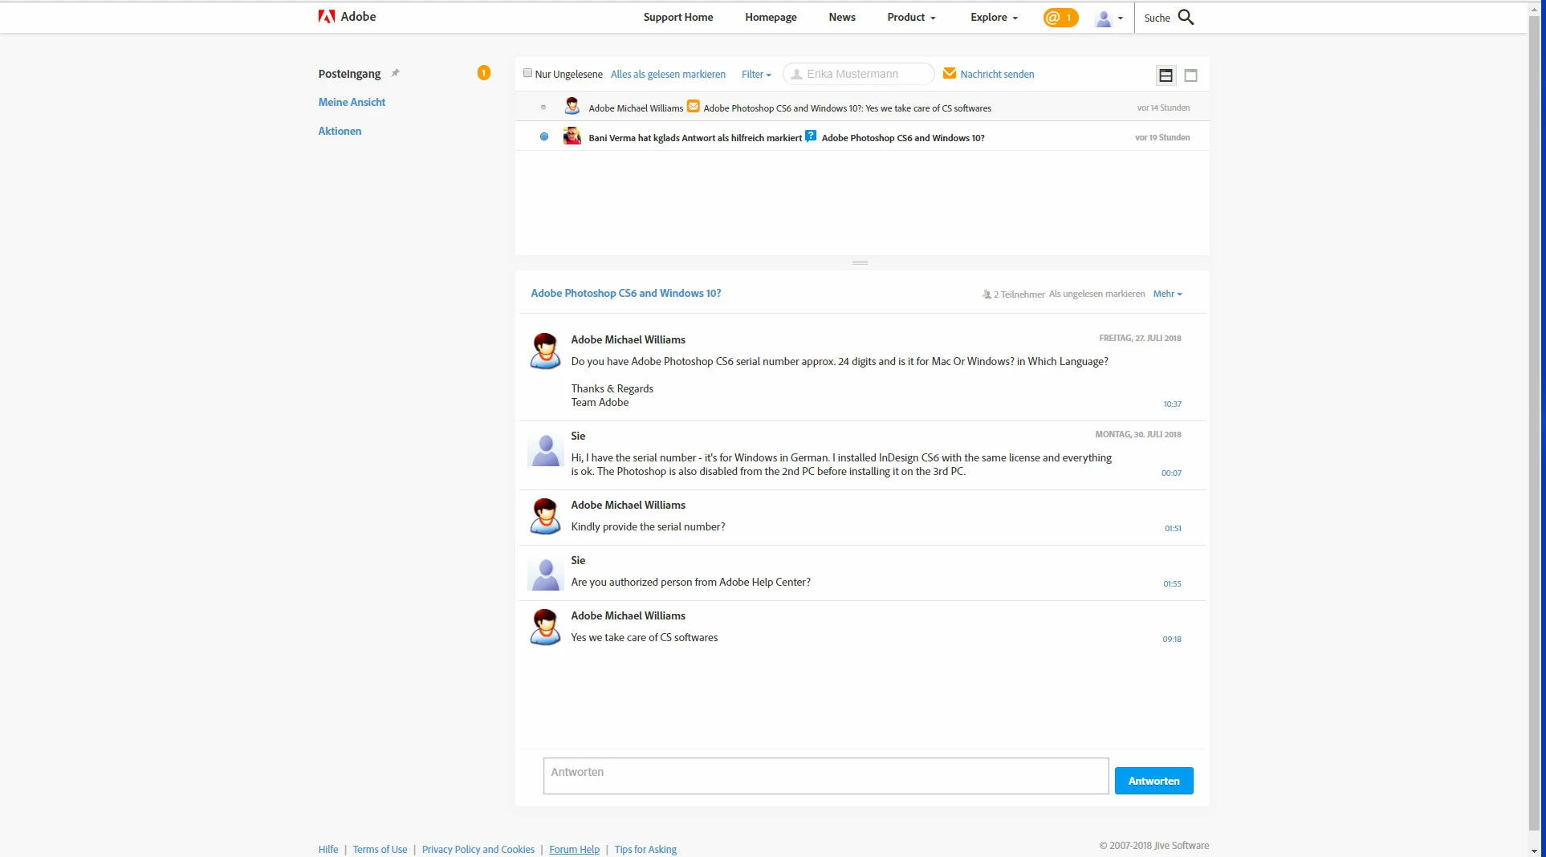Click the orange unread count badge
Viewport: 1546px width, 857px height.
484,73
